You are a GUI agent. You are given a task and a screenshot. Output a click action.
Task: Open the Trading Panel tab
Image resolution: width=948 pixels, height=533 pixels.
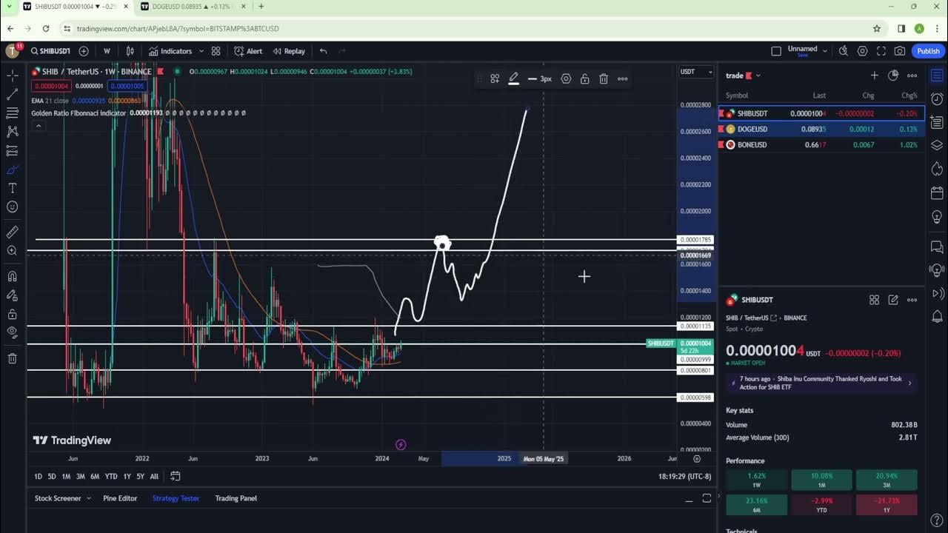[236, 498]
